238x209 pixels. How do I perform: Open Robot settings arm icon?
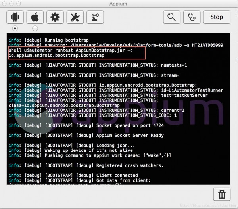click(95, 17)
